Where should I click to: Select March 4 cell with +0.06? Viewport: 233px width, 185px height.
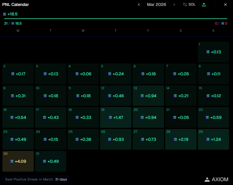tap(83, 74)
